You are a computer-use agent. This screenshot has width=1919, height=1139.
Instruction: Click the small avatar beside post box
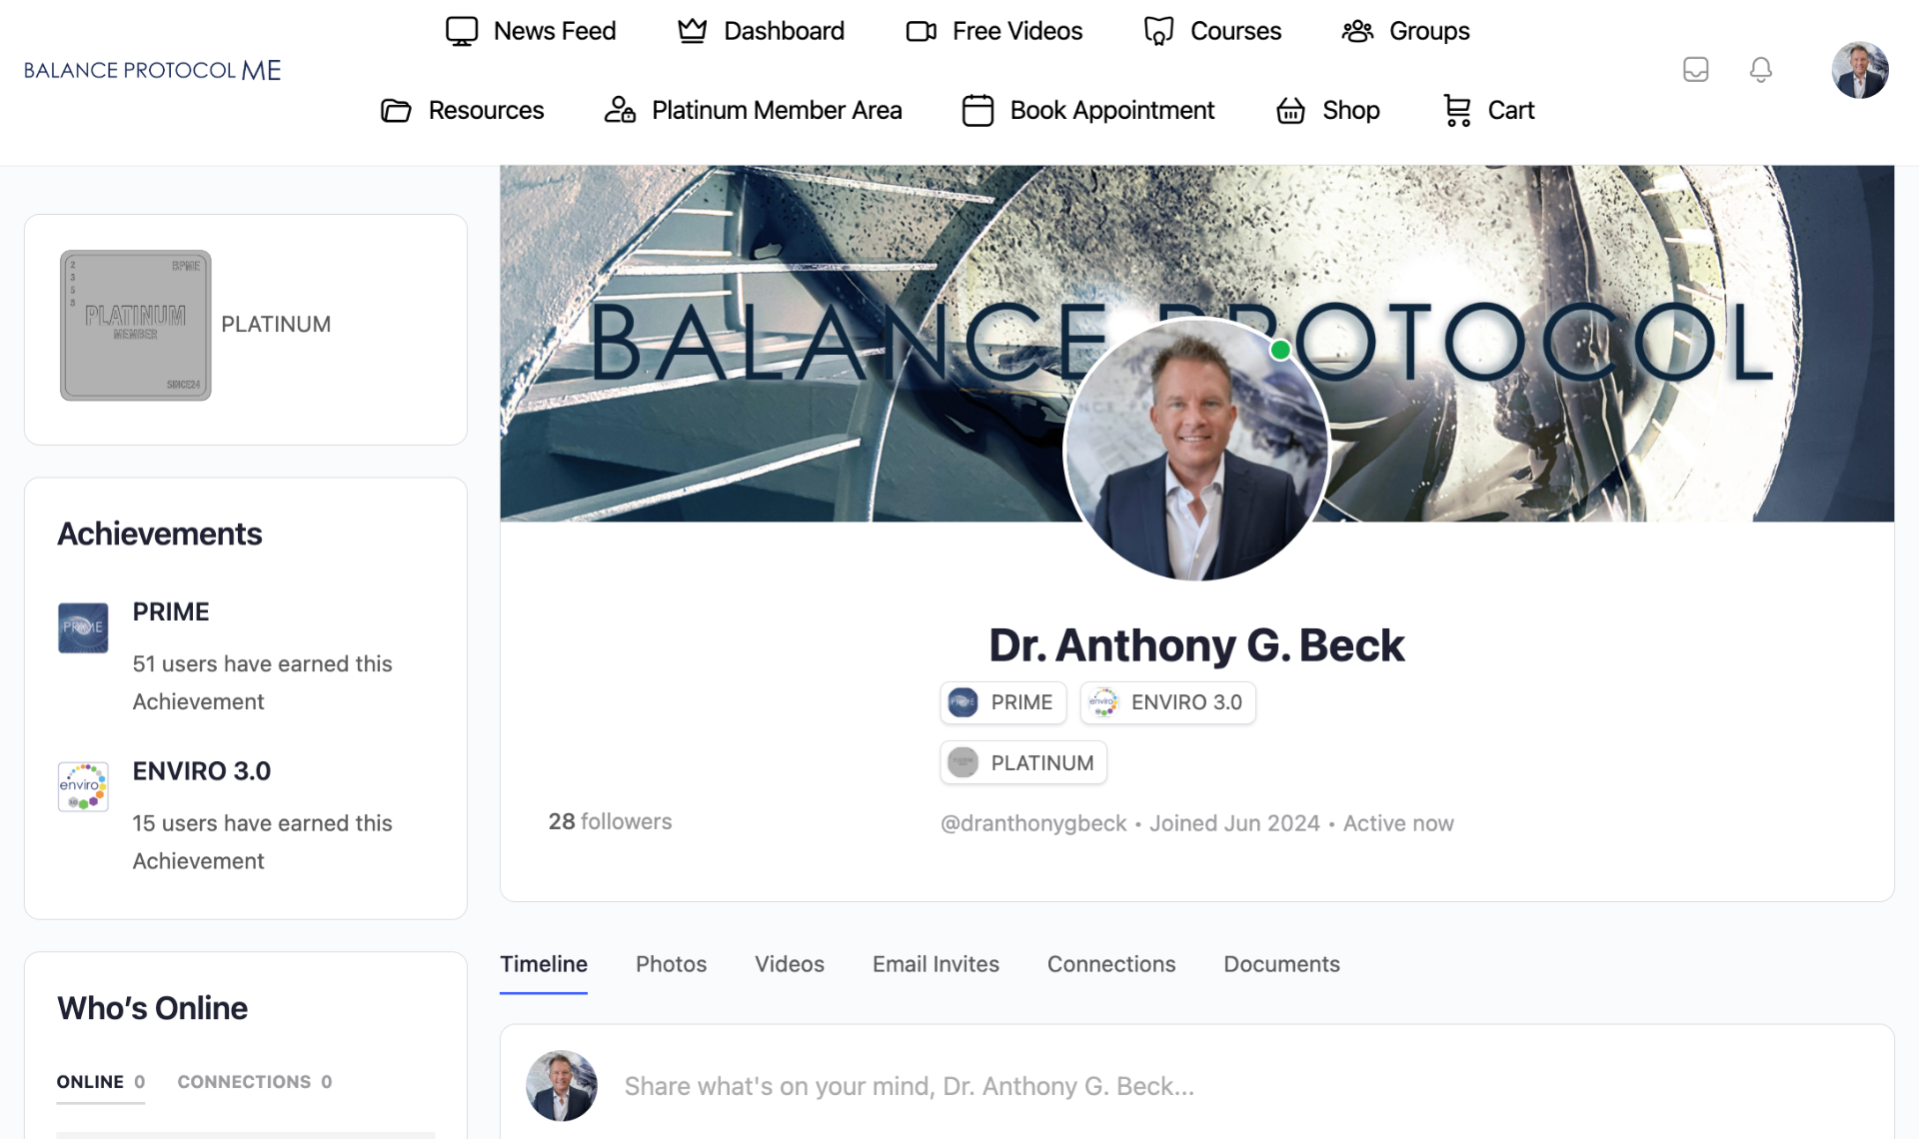(x=562, y=1086)
